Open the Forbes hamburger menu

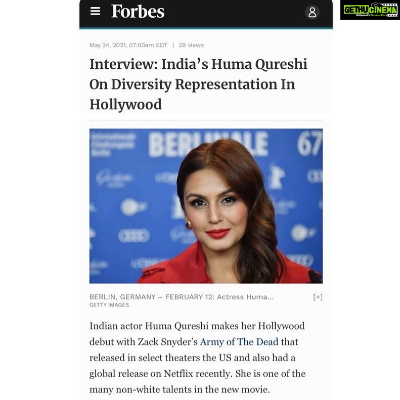[x=95, y=11]
